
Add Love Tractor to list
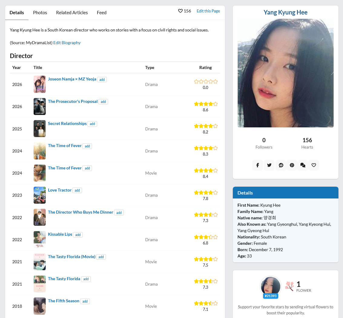77,190
